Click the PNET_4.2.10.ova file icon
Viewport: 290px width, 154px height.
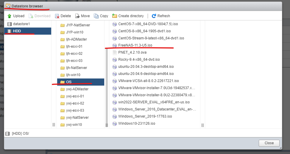(x=115, y=52)
